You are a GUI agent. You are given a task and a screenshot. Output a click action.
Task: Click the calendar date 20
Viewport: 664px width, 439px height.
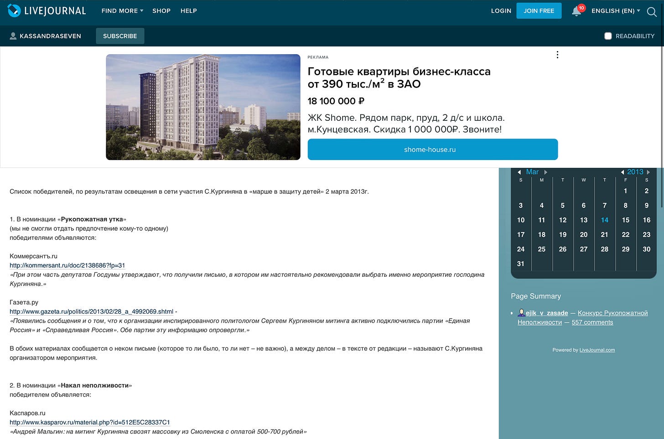[584, 235]
